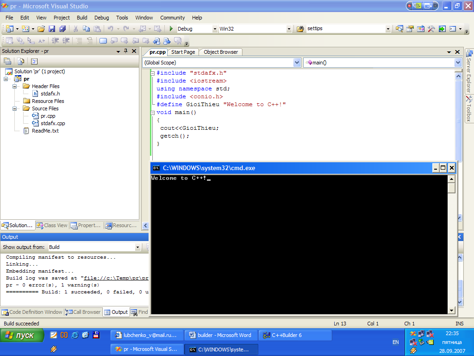Click the New Project toolbar icon
The height and width of the screenshot is (356, 474).
click(x=9, y=29)
